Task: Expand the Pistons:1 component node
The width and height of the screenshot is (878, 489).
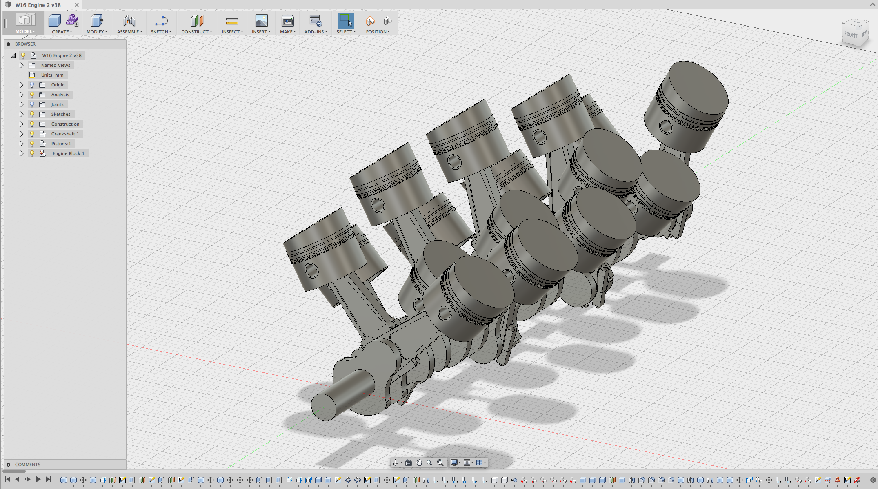Action: [x=21, y=144]
